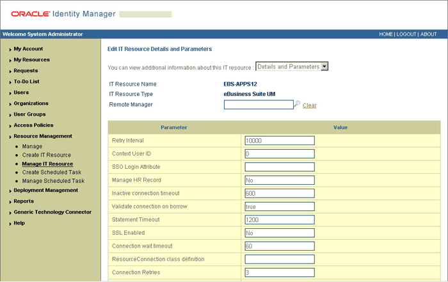Screen dimensions: 448x282
Task: Click the Statement Timeout value field
Action: click(x=280, y=220)
